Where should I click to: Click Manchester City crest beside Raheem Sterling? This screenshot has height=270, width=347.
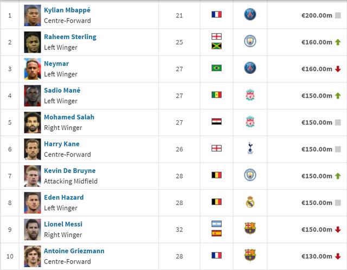pos(250,41)
